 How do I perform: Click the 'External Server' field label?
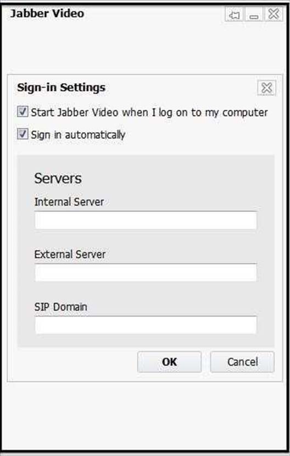(x=70, y=254)
